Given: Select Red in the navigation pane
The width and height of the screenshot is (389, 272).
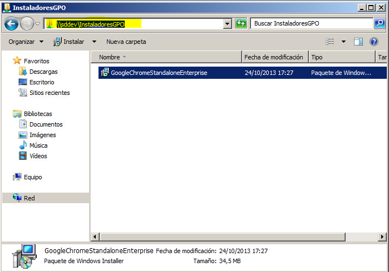Looking at the screenshot, I should tap(29, 198).
